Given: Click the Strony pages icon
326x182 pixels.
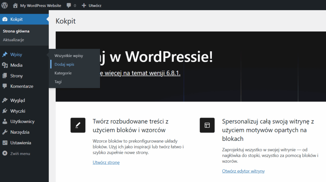Looking at the screenshot, I should click(4, 76).
